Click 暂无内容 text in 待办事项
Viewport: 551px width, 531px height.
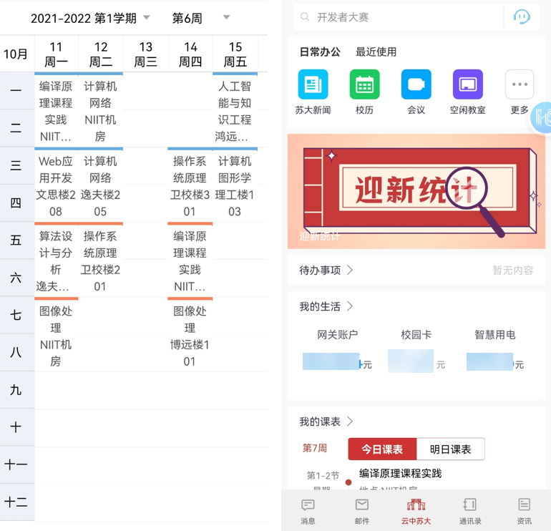(512, 270)
